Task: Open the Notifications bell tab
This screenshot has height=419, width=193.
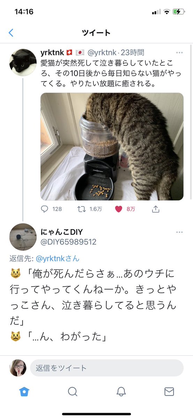Action: click(x=121, y=391)
